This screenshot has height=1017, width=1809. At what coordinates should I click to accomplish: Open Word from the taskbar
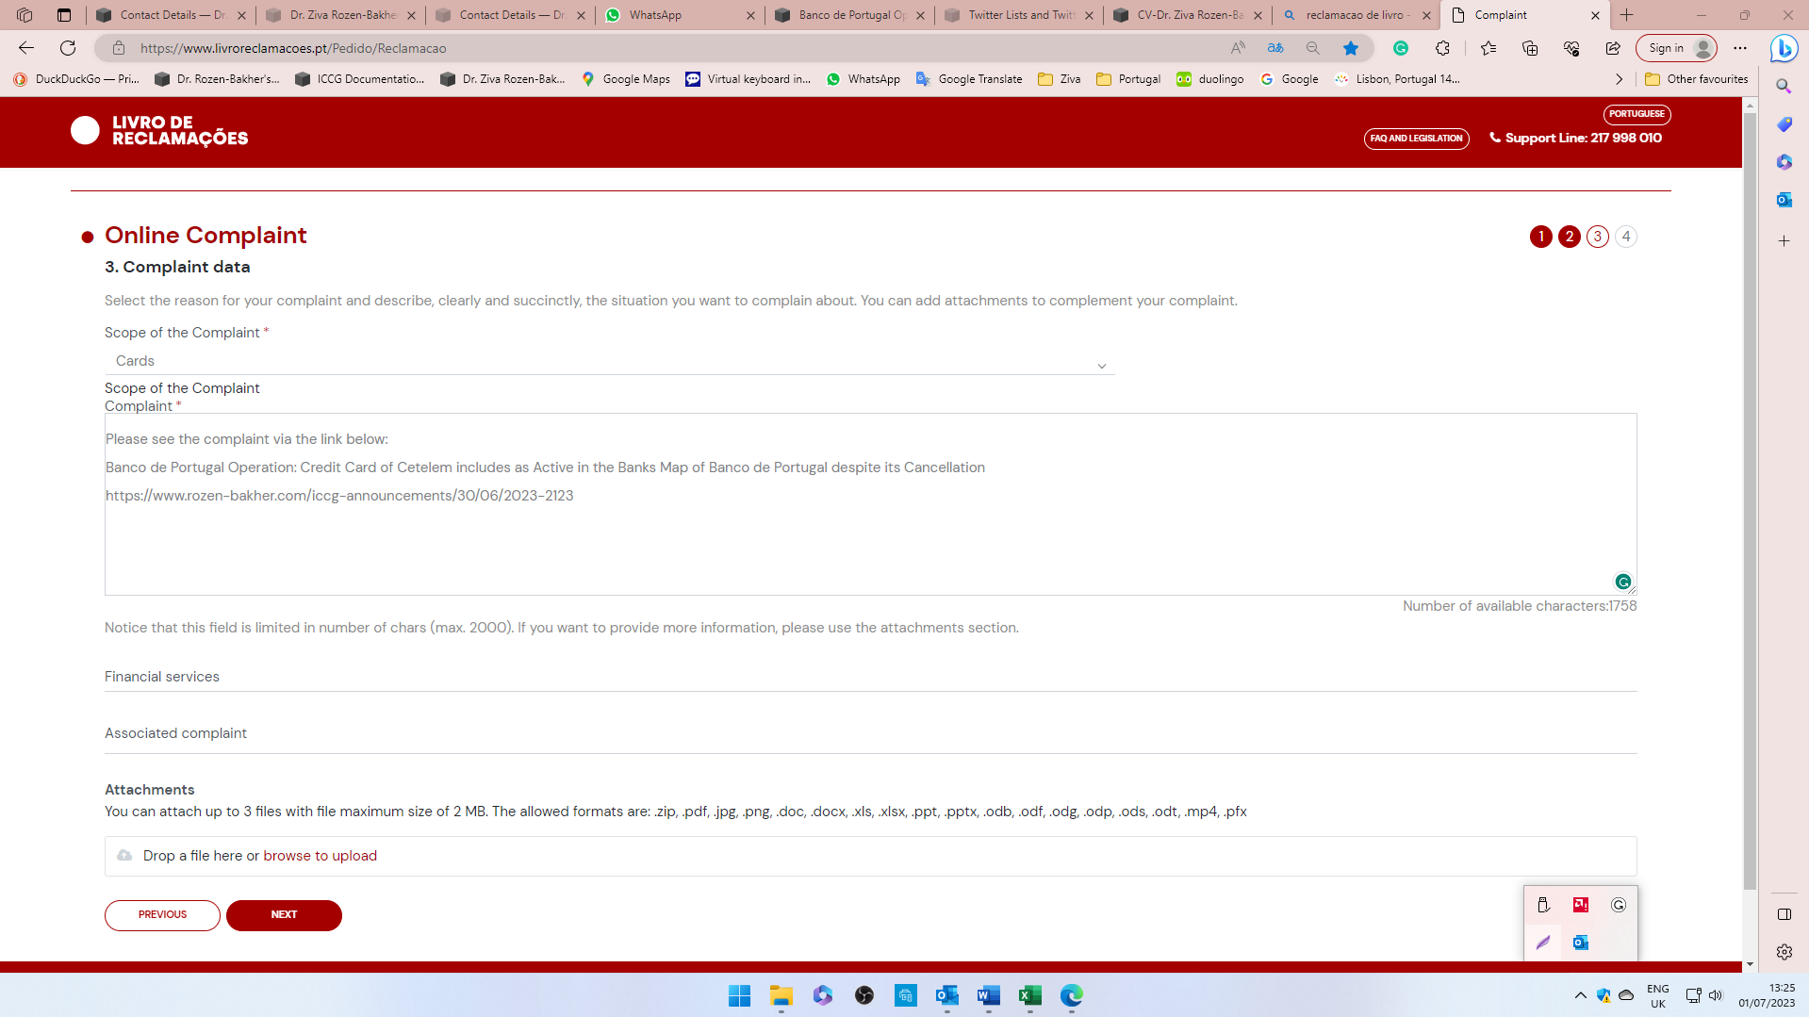pos(988,996)
